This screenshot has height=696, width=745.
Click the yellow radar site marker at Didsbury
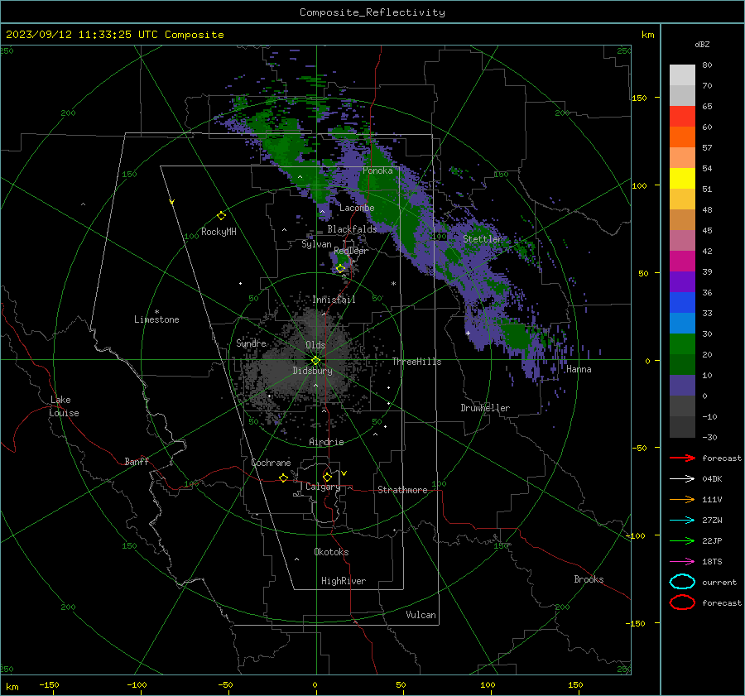(x=315, y=361)
